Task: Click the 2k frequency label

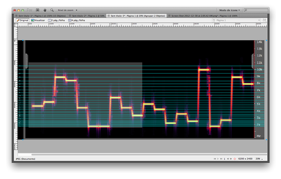Action: click(x=258, y=125)
